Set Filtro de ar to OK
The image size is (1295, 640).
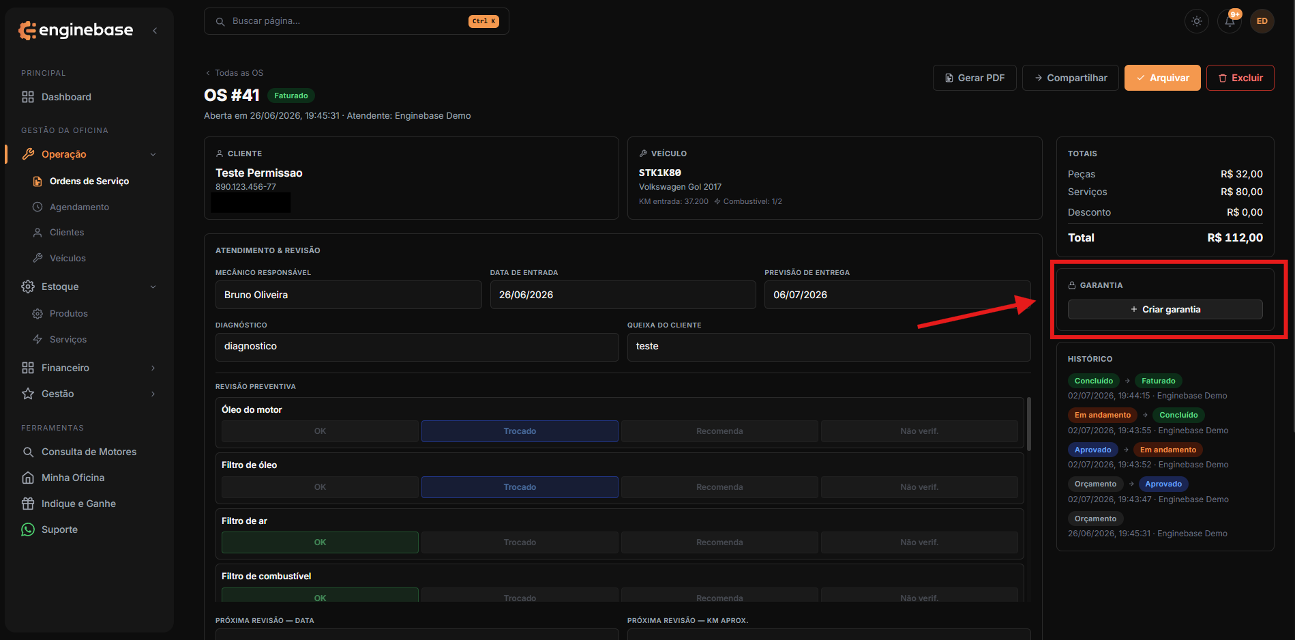[320, 542]
